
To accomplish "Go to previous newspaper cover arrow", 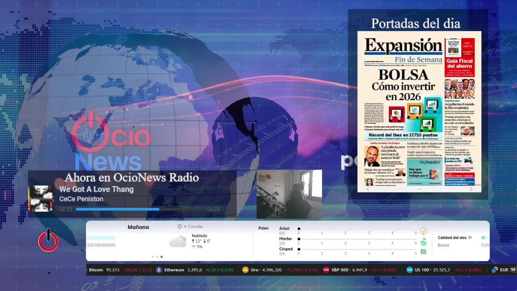I will tap(368, 189).
